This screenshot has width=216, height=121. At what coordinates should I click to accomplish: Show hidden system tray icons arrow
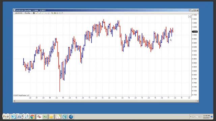point(191,117)
